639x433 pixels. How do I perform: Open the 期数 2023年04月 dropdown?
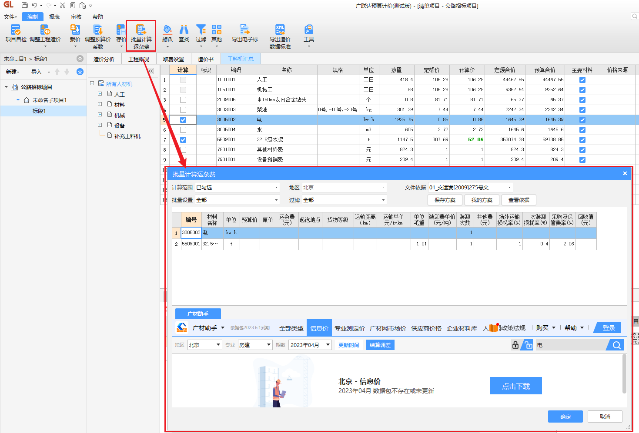pos(310,345)
